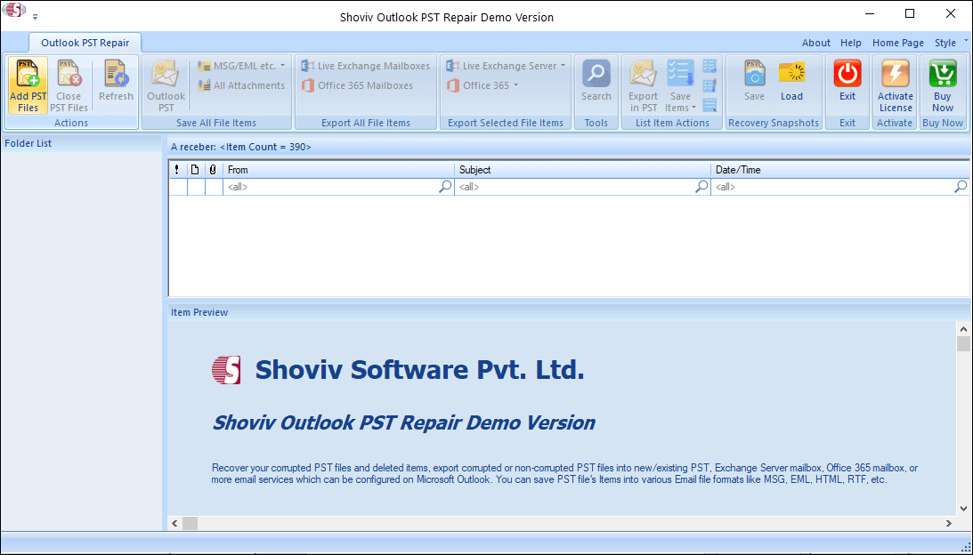This screenshot has height=555, width=973.
Task: Click the From filter magnifier icon
Action: click(445, 186)
